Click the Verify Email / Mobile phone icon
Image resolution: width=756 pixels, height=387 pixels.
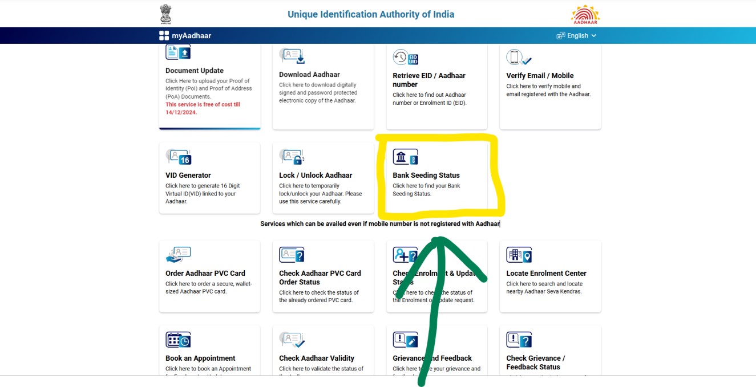(519, 57)
